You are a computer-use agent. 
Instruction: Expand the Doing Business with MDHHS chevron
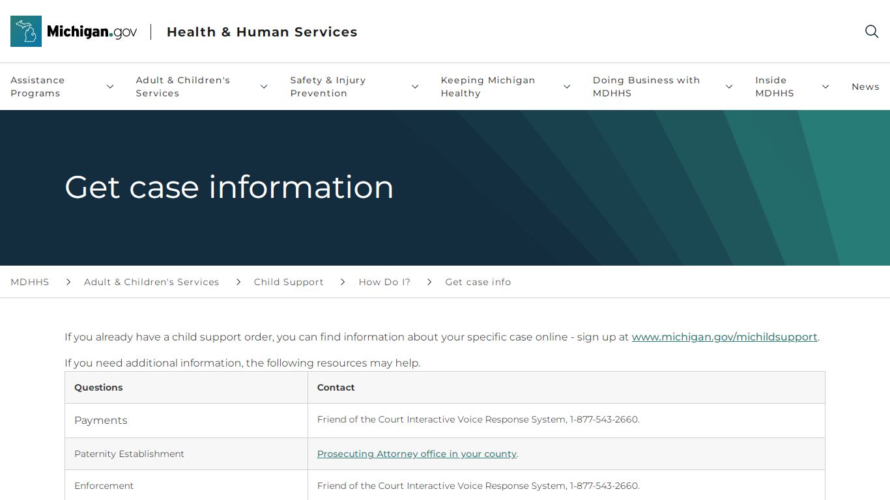click(x=729, y=87)
